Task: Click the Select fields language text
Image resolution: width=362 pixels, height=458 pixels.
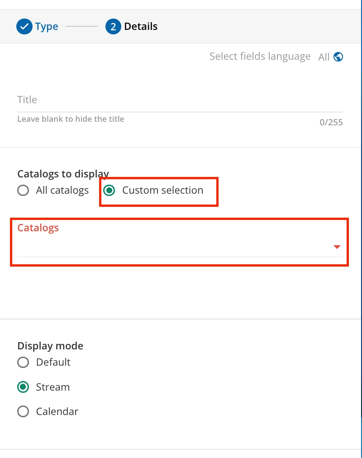Action: tap(260, 57)
